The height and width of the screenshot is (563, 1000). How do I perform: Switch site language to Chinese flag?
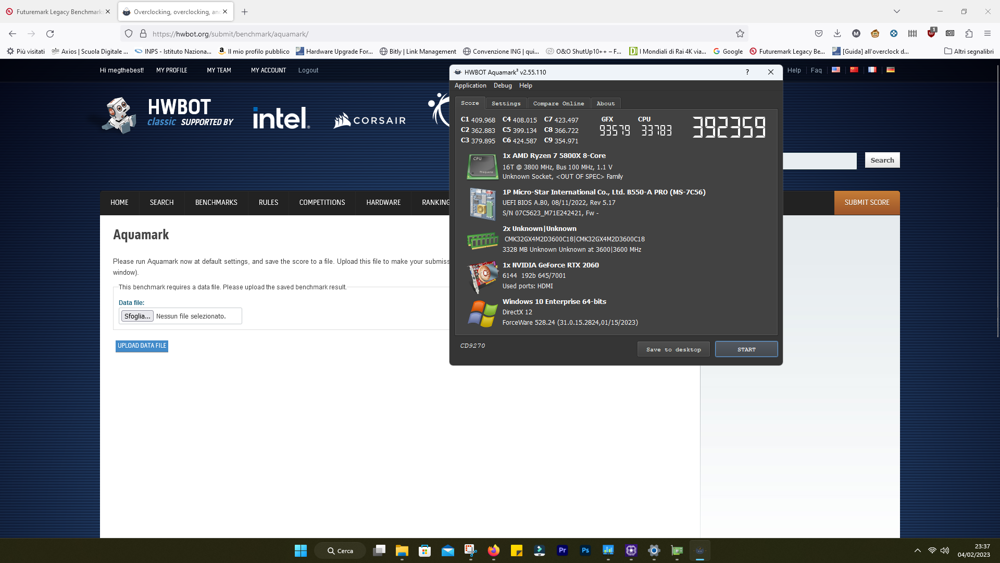(x=854, y=70)
